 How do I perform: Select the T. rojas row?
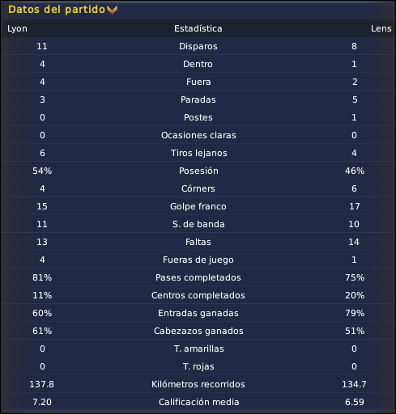(x=198, y=366)
